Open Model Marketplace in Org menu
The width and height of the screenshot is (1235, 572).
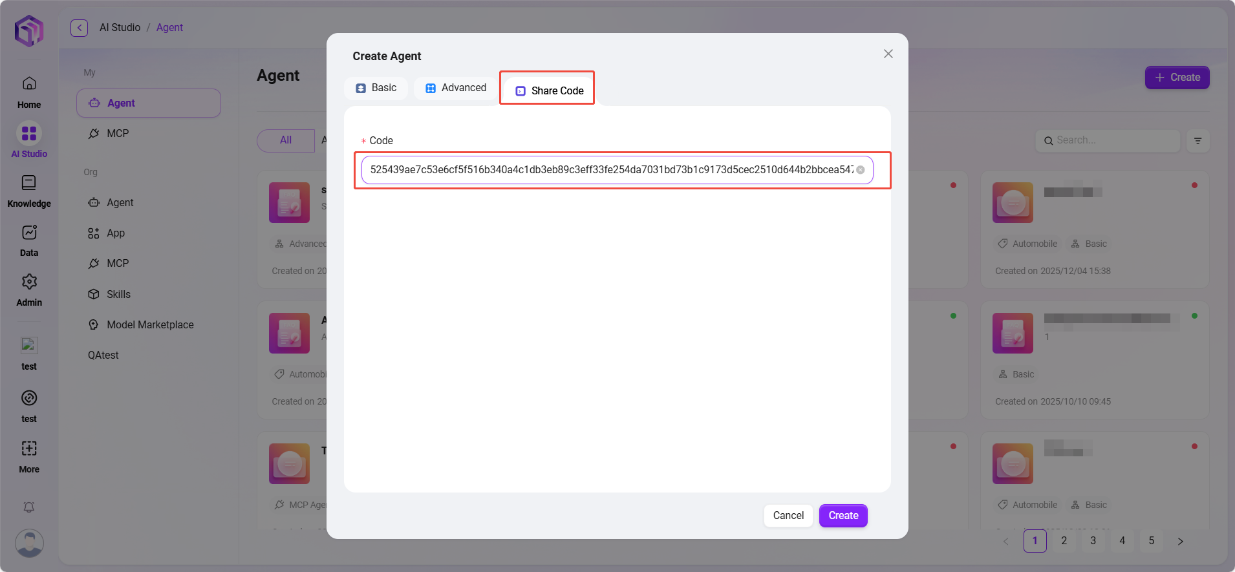click(150, 325)
